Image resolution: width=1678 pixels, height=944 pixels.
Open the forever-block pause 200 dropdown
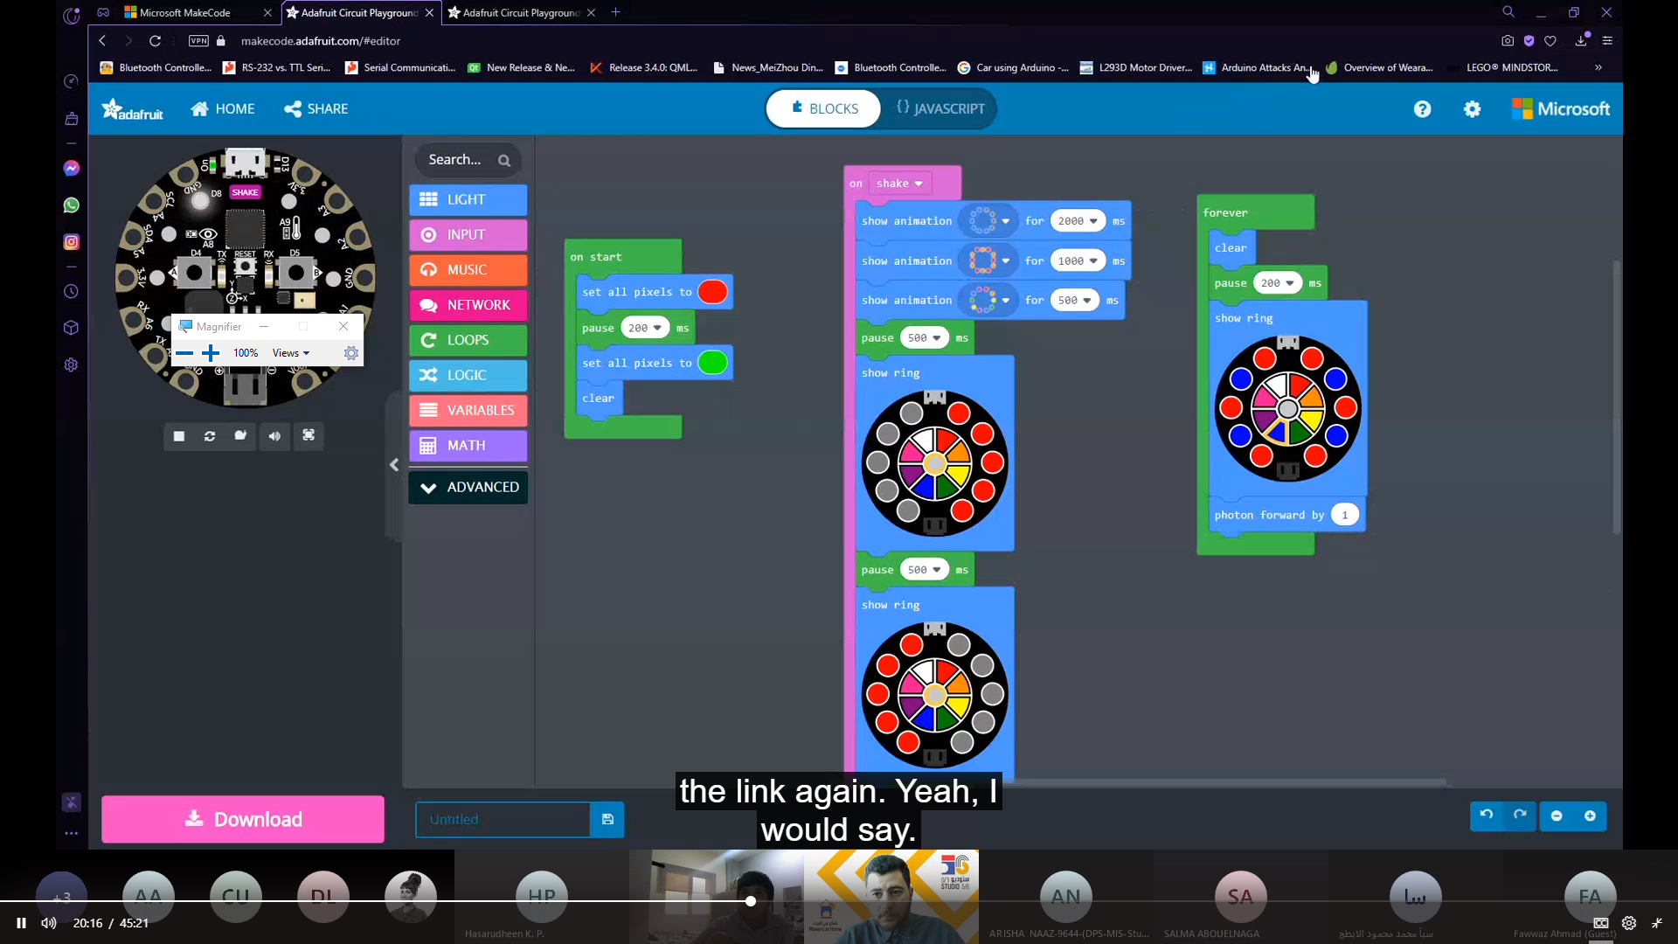[1277, 283]
